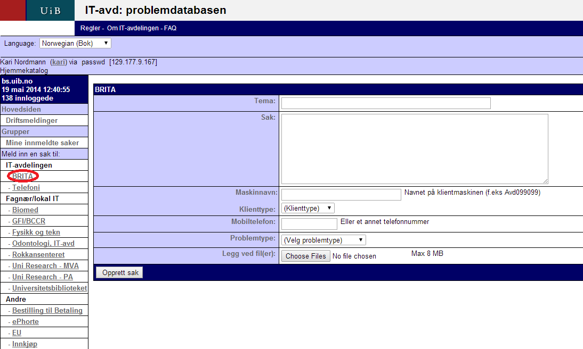Click the Maskinnavn input field
The width and height of the screenshot is (583, 349).
point(341,195)
